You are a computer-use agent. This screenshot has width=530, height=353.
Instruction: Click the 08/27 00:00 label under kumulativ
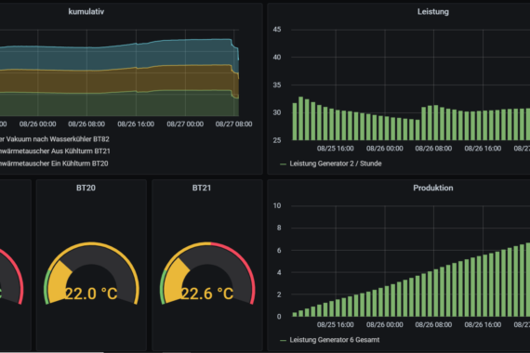[185, 124]
